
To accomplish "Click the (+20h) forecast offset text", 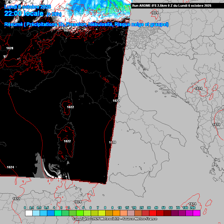I will point(54,14).
